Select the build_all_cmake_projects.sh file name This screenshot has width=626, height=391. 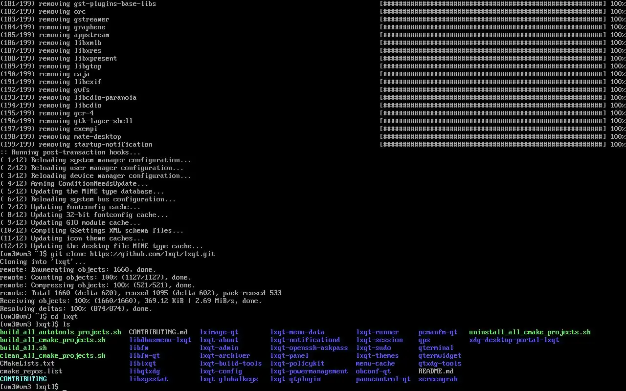(x=53, y=340)
